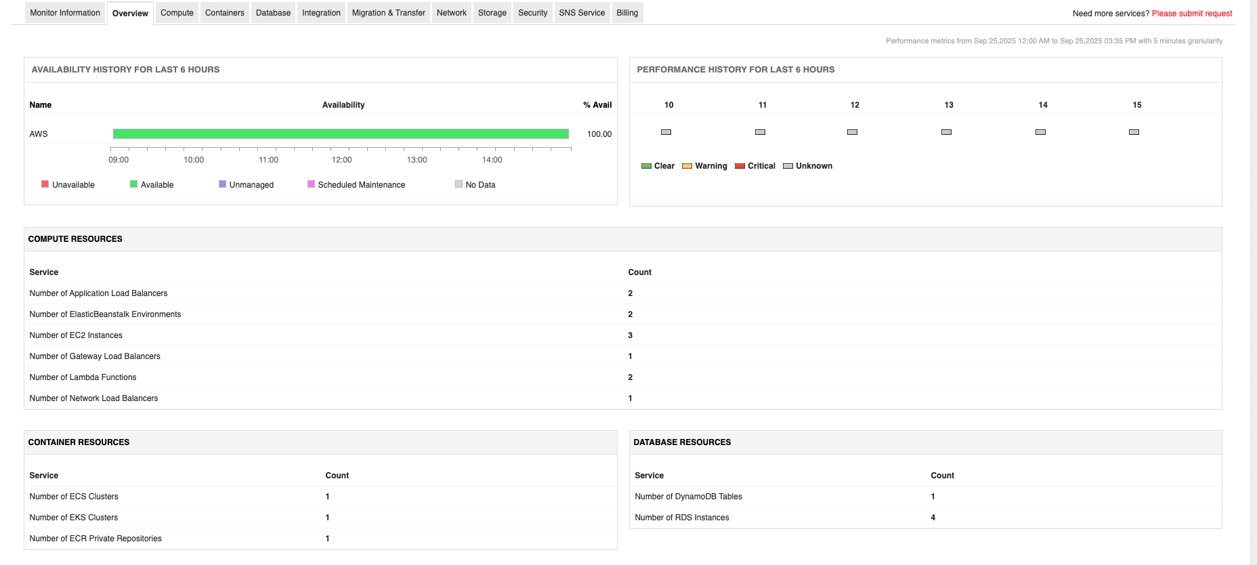
Task: Open the Integration tab
Action: [x=321, y=13]
